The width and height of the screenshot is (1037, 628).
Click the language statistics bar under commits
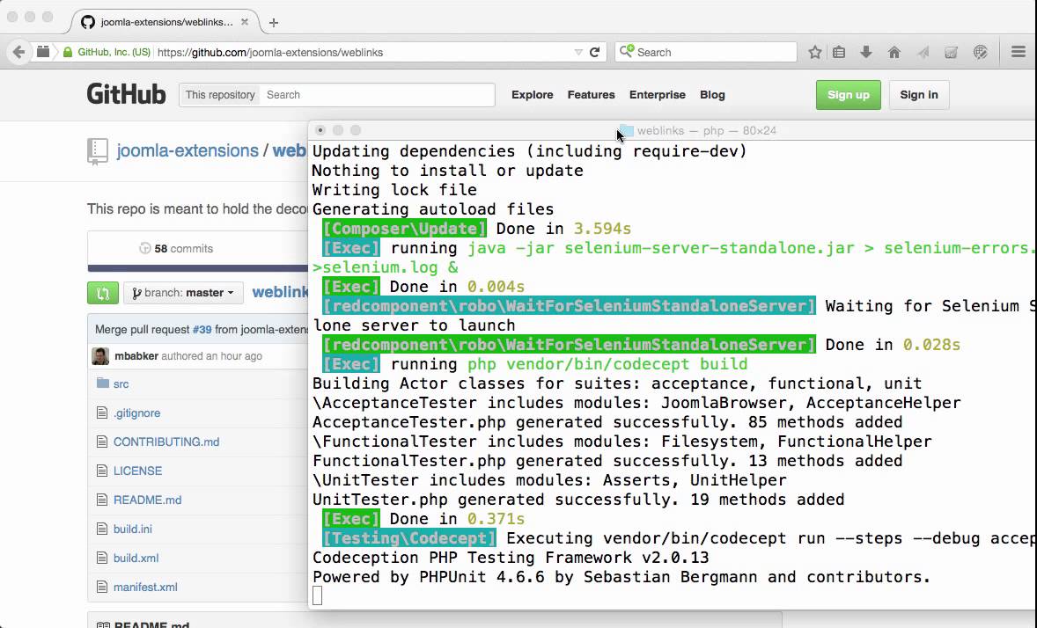pyautogui.click(x=198, y=268)
